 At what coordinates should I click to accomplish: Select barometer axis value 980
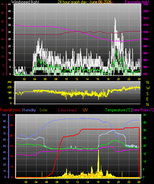145,67
